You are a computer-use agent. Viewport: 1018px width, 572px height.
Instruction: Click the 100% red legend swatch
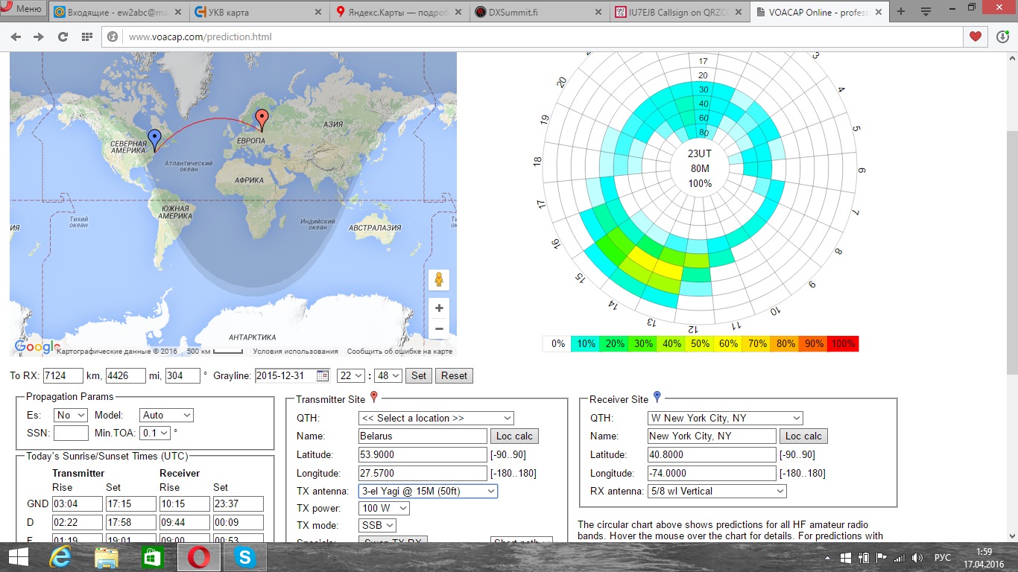click(843, 344)
